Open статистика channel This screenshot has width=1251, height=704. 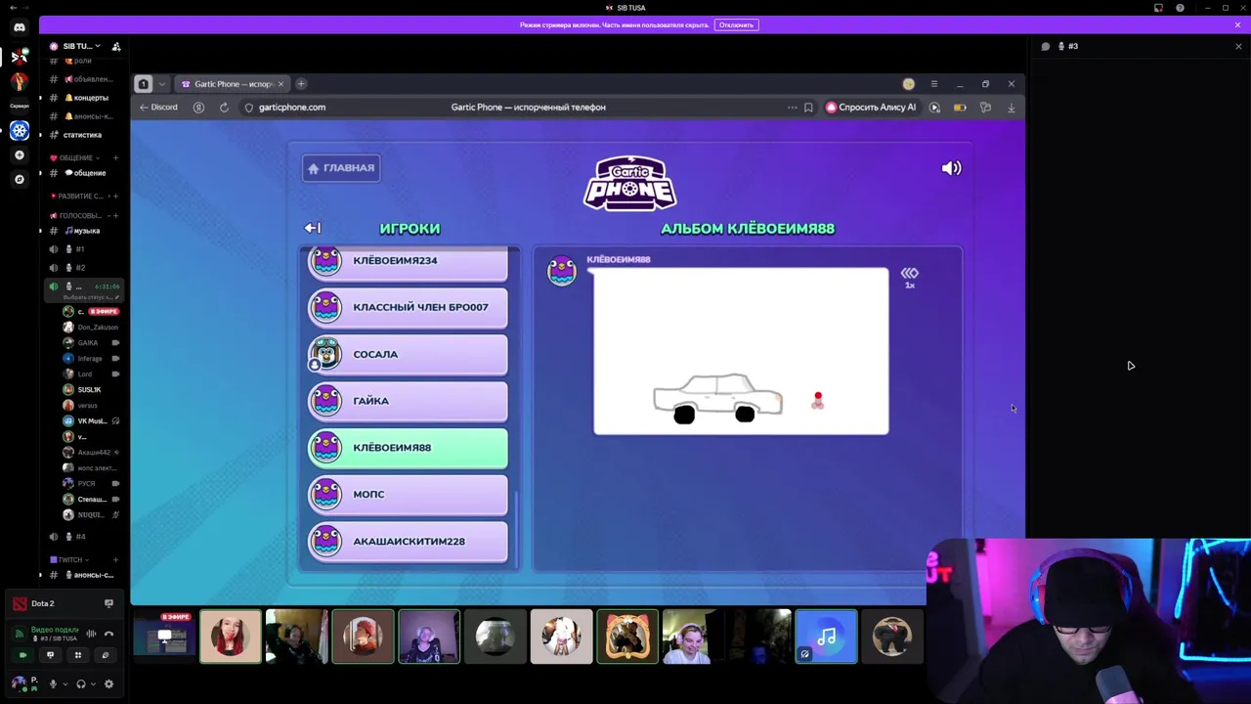point(84,135)
